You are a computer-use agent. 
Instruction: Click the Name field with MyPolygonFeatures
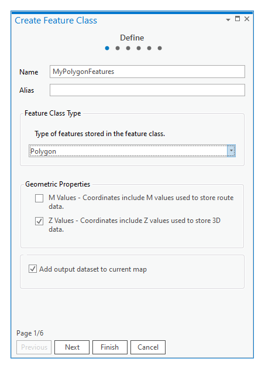[147, 72]
